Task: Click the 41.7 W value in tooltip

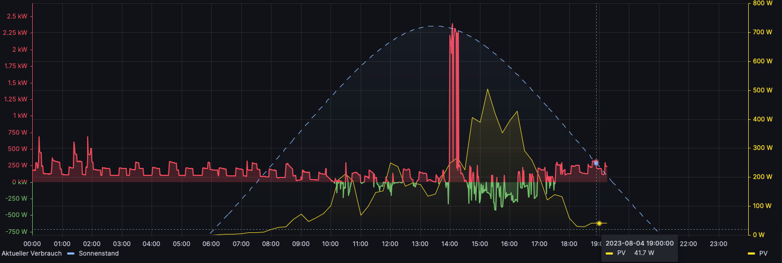Action: [x=644, y=253]
